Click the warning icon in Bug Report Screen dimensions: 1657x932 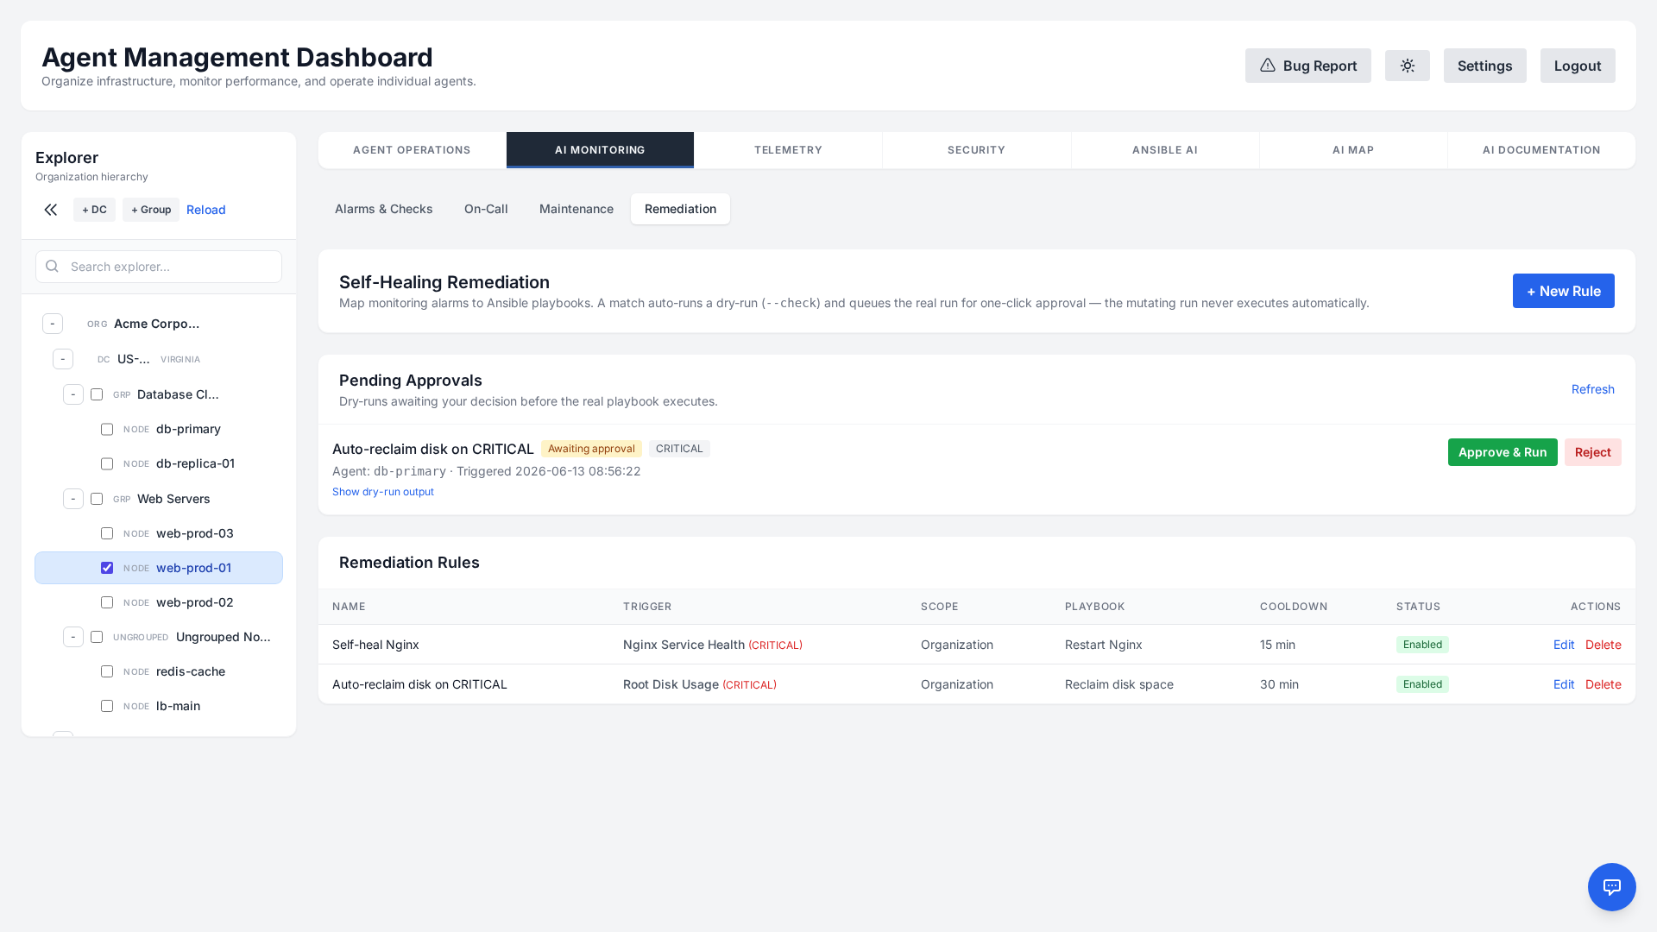point(1267,66)
